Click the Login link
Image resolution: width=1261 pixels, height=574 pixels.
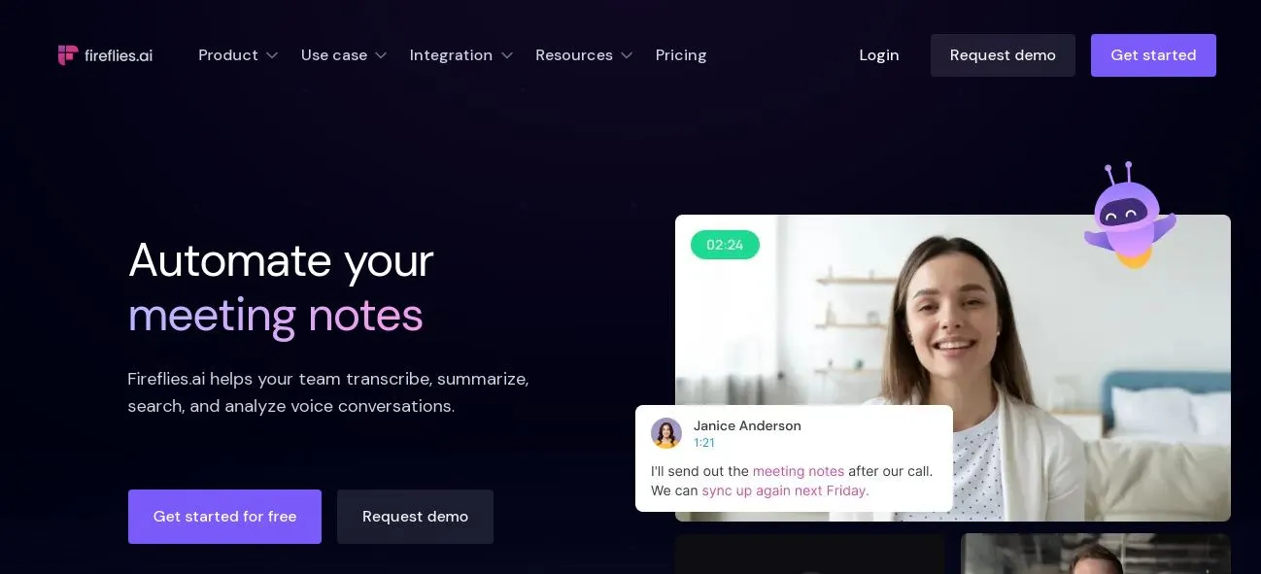pos(879,55)
